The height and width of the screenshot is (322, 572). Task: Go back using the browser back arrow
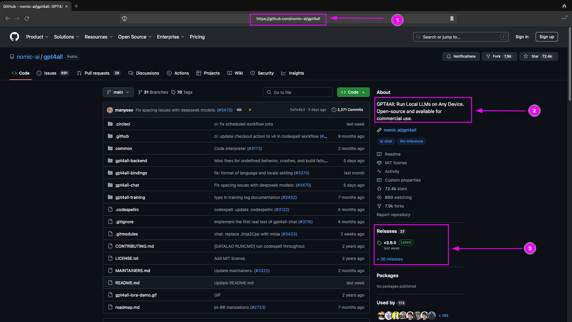coord(7,18)
